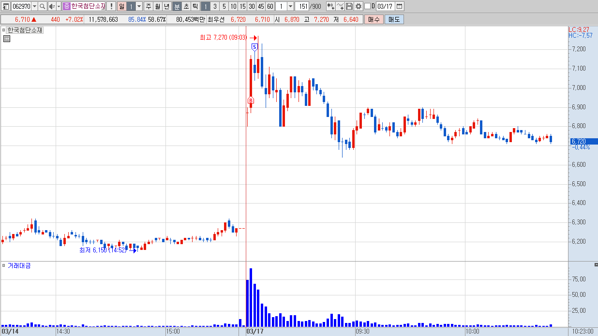
Task: Open chart settings gear icon
Action: [x=359, y=6]
